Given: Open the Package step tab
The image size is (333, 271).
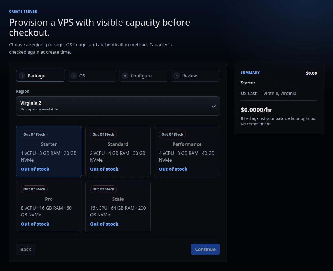Looking at the screenshot, I should [x=41, y=76].
